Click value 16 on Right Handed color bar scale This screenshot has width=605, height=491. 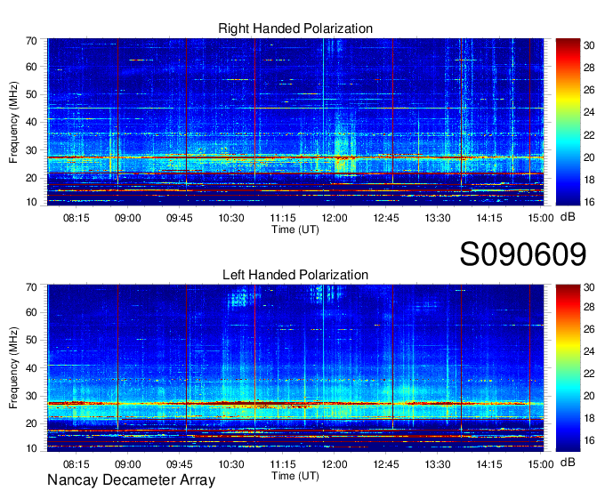(x=589, y=202)
